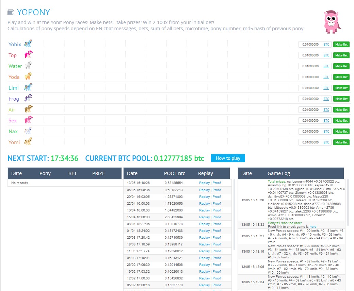Open Replay for 15/04 16:00:03 race

[204, 217]
